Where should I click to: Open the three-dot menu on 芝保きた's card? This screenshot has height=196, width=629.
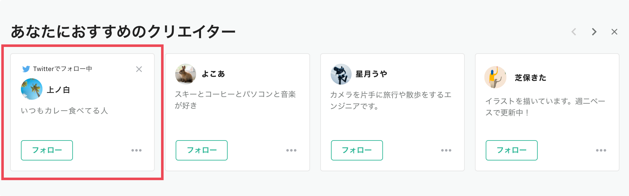[x=601, y=150]
